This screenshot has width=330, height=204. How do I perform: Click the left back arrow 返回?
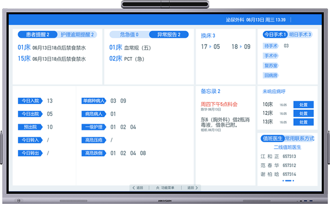click(x=138, y=188)
